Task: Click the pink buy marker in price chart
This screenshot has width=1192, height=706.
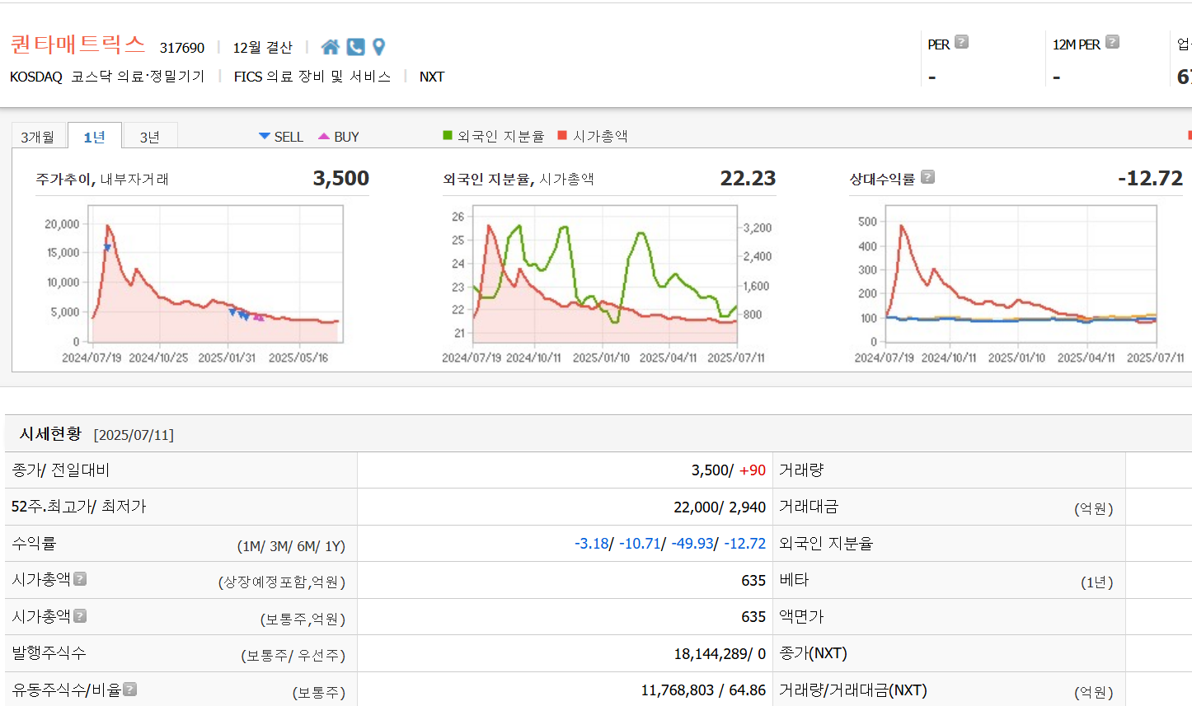Action: [259, 317]
